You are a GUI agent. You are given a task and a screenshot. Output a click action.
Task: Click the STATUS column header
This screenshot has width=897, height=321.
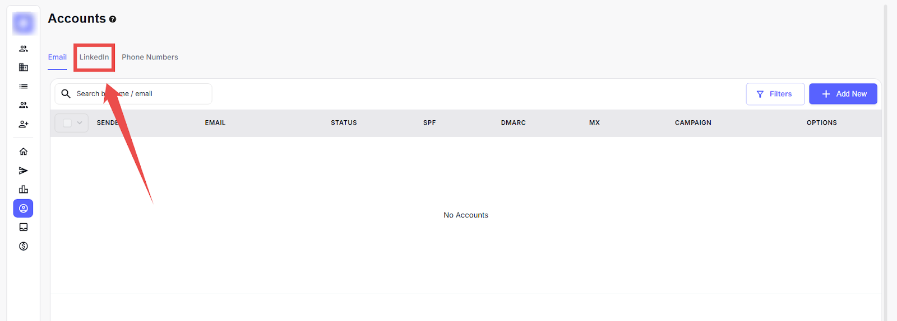pyautogui.click(x=344, y=122)
